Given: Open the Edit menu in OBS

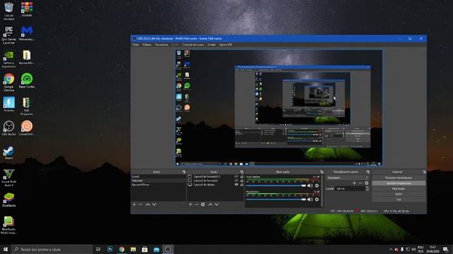Looking at the screenshot, I should pyautogui.click(x=147, y=44).
